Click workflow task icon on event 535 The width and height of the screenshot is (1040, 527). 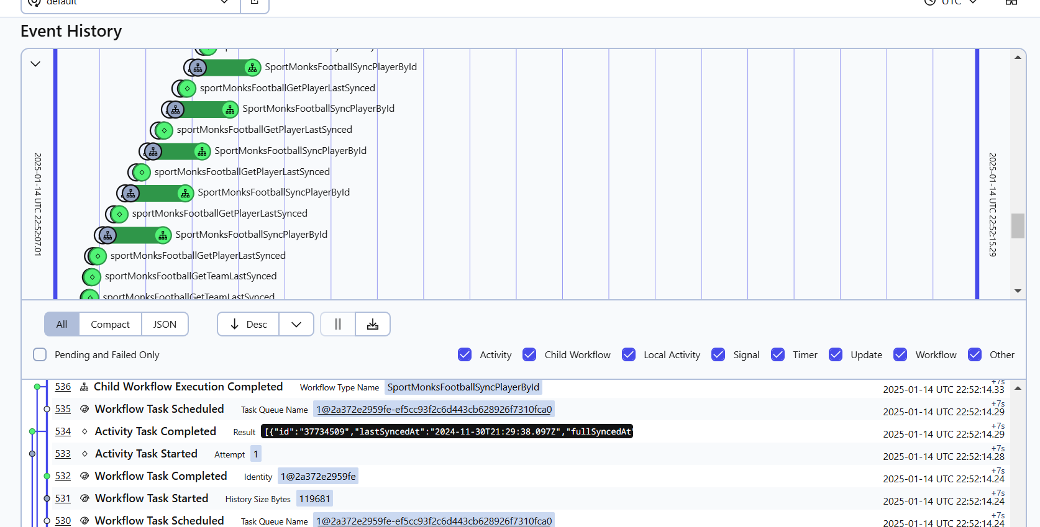(84, 409)
